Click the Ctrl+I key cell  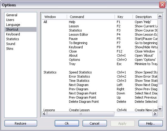click(121, 56)
